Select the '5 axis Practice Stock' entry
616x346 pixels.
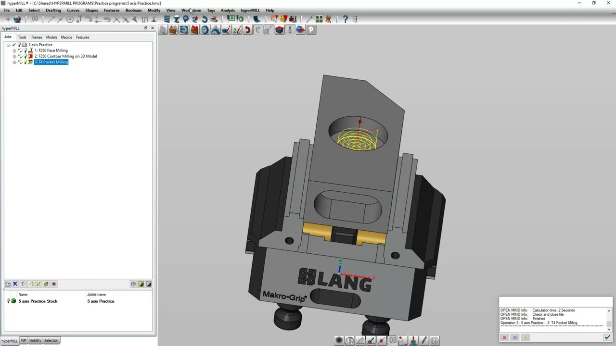click(x=38, y=301)
